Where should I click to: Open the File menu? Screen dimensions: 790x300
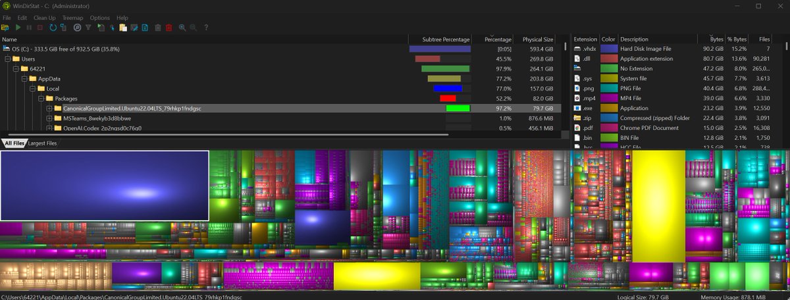(7, 18)
